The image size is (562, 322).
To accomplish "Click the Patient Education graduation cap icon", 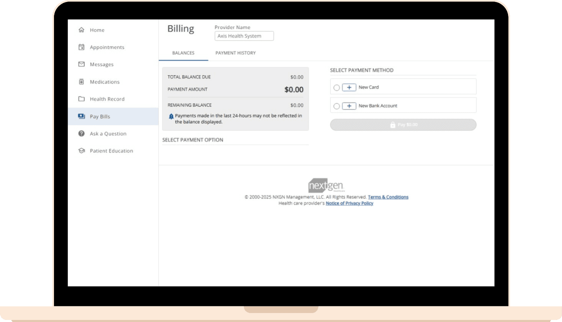I will (x=81, y=151).
